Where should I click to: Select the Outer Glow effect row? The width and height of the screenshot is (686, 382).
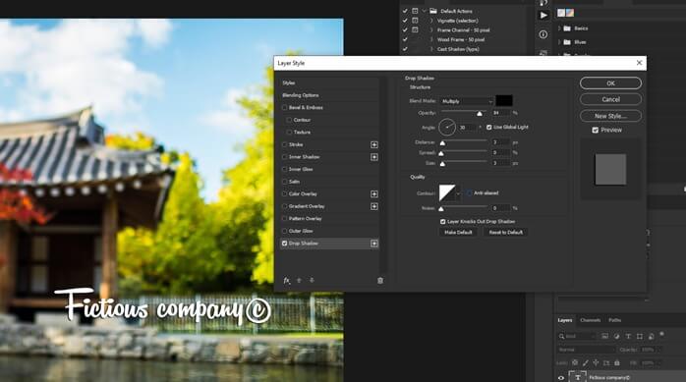pyautogui.click(x=329, y=231)
